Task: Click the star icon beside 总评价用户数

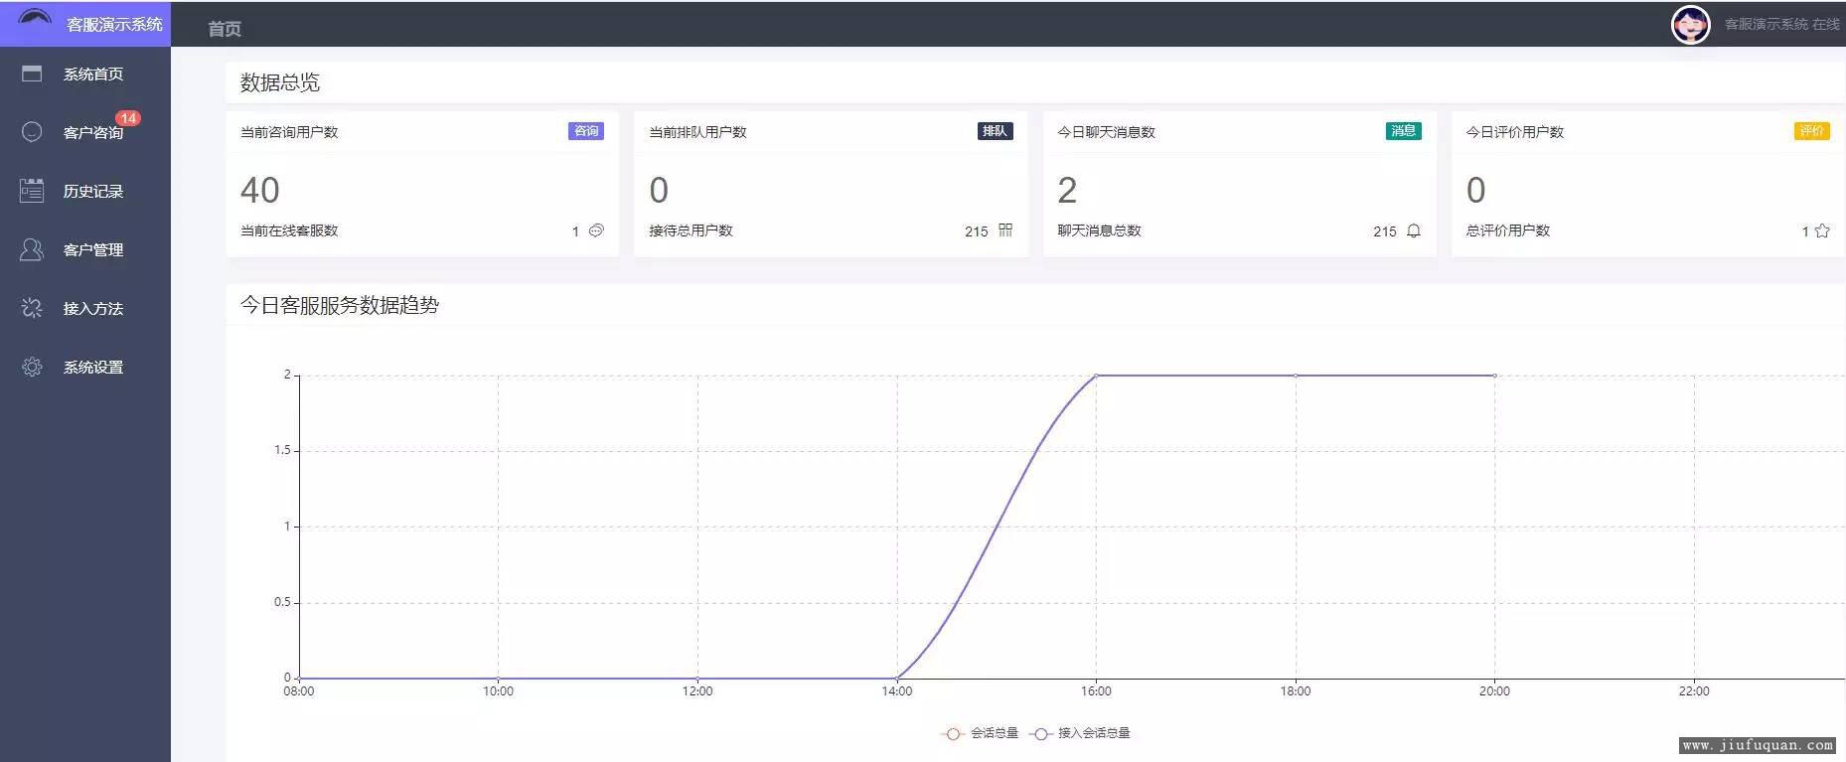Action: point(1822,230)
